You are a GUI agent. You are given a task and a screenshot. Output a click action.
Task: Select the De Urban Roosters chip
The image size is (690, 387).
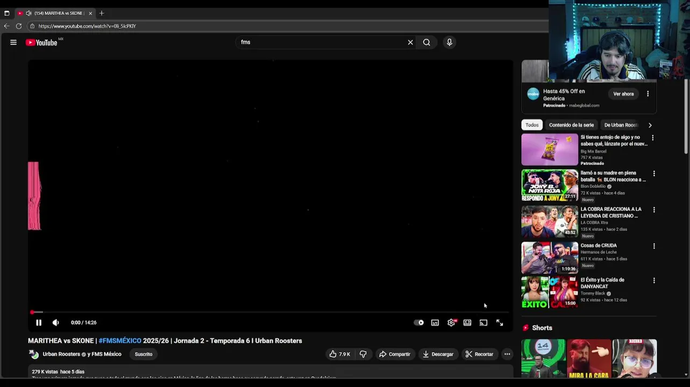pos(621,125)
